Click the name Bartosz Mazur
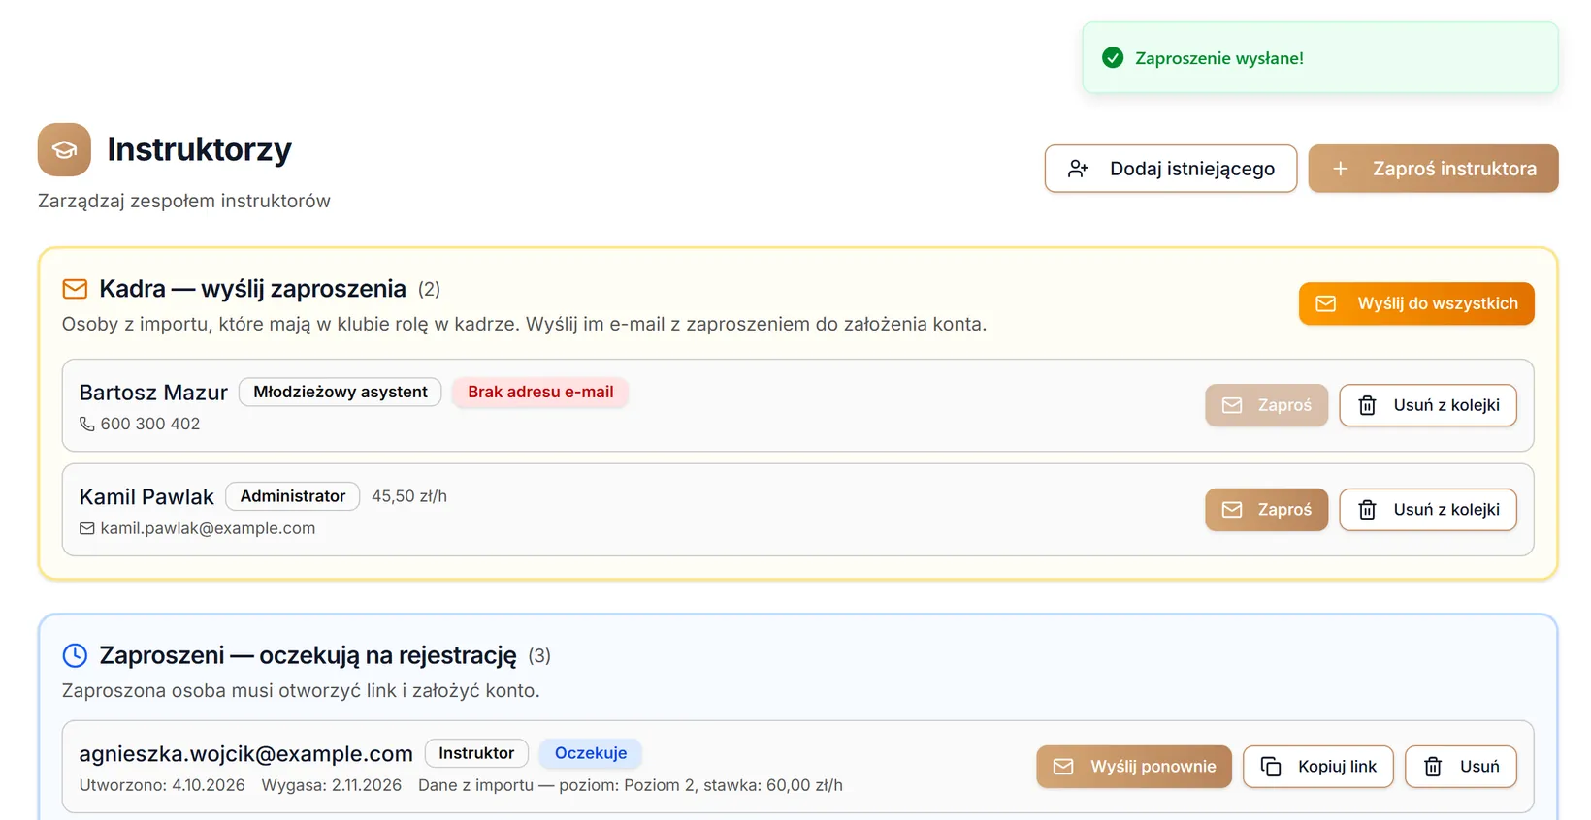This screenshot has height=820, width=1591. [x=153, y=393]
